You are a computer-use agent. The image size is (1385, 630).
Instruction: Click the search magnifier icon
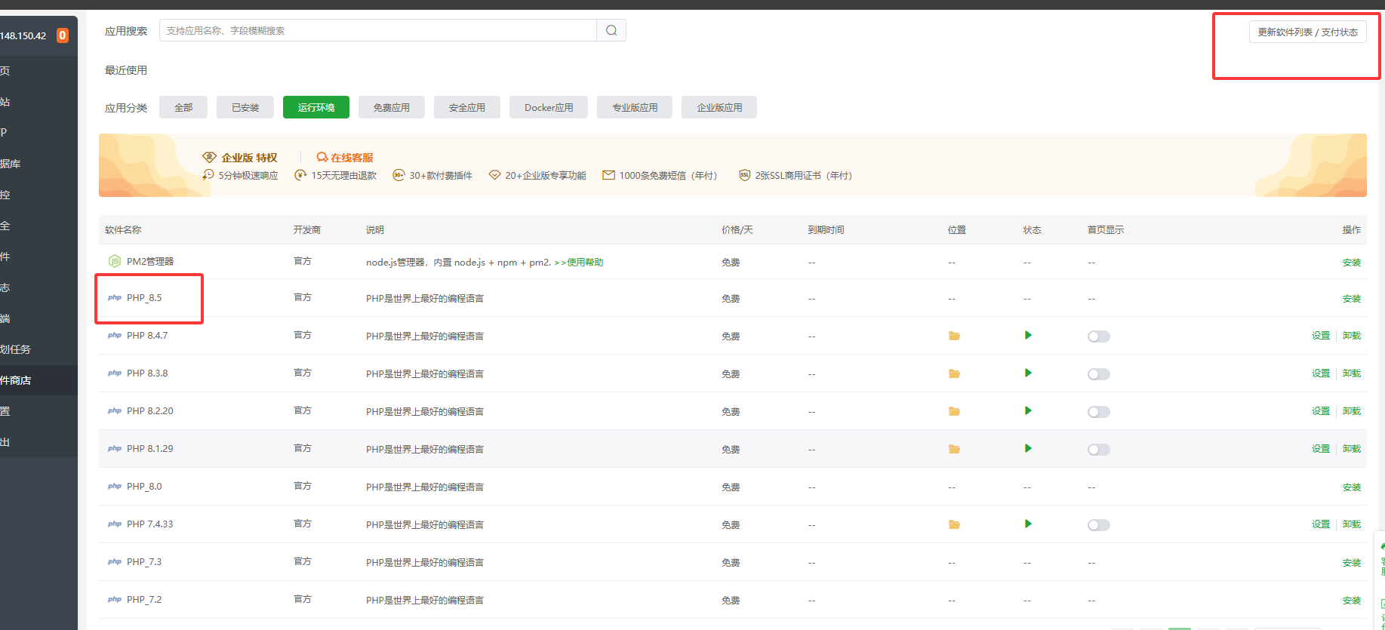pos(611,31)
